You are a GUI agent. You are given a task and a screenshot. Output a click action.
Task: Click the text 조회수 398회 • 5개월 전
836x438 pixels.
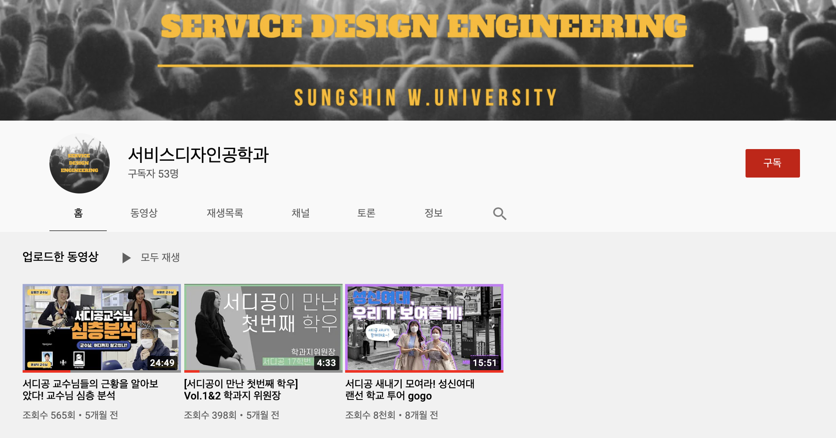[232, 415]
